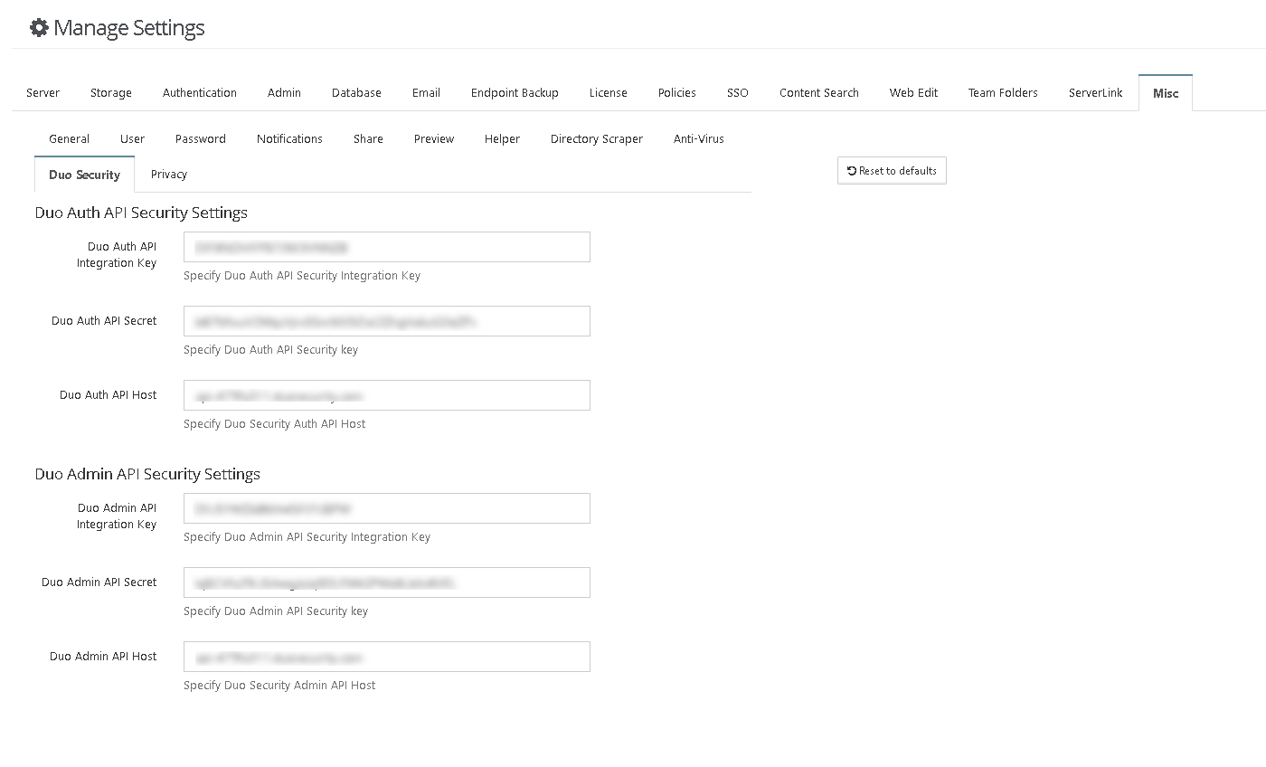Viewport: 1266px width, 767px height.
Task: Click the Manage Settings page title
Action: click(129, 28)
